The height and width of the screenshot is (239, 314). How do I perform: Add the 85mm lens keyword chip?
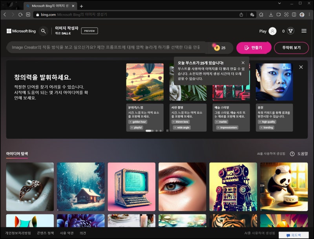click(181, 122)
